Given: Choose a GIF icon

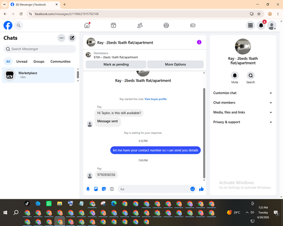Looking at the screenshot, I should pyautogui.click(x=112, y=189).
